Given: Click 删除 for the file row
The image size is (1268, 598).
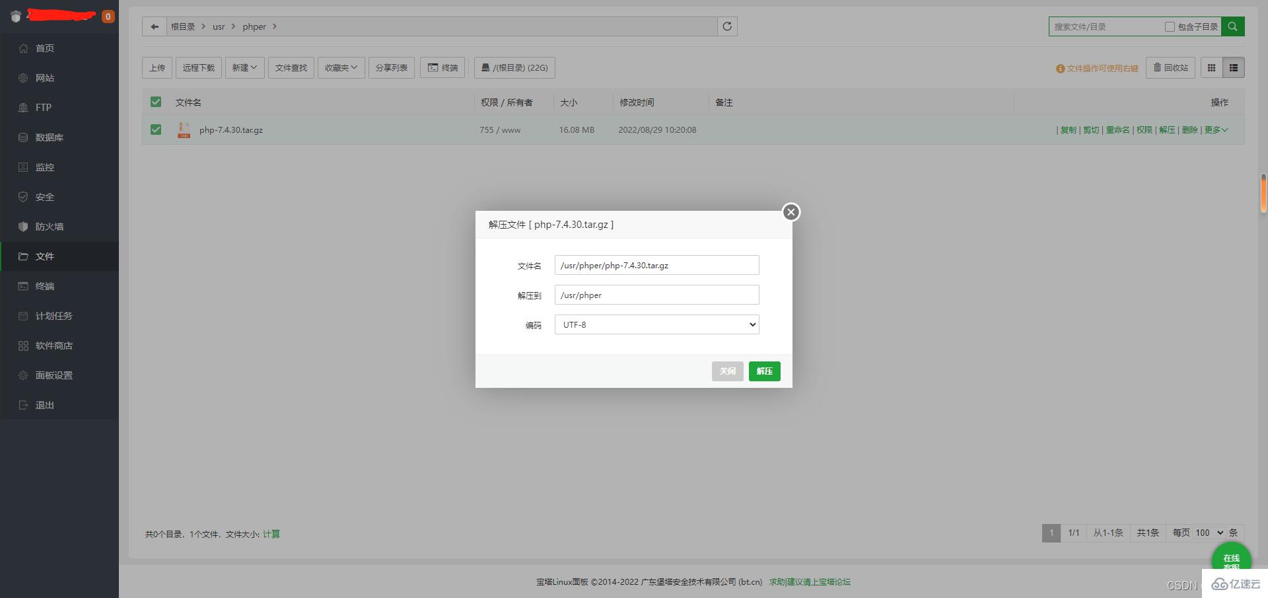Looking at the screenshot, I should [x=1189, y=130].
